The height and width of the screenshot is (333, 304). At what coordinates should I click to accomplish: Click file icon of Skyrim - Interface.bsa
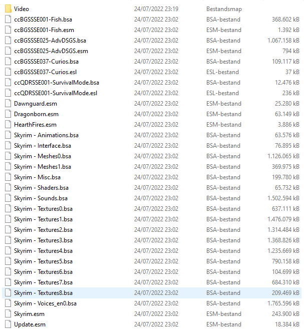pyautogui.click(x=8, y=146)
